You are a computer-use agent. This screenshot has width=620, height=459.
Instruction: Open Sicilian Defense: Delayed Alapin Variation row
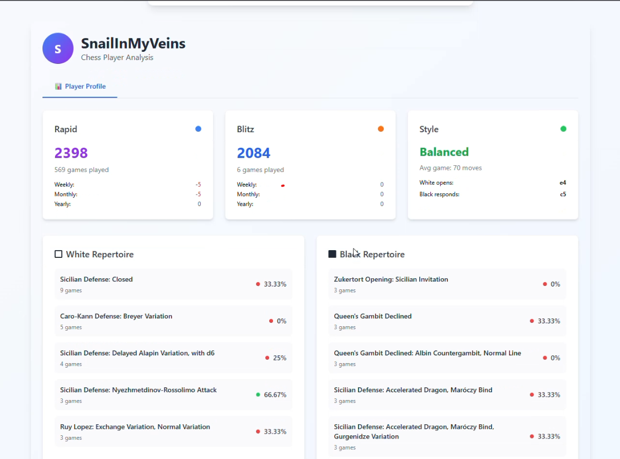[x=173, y=358]
